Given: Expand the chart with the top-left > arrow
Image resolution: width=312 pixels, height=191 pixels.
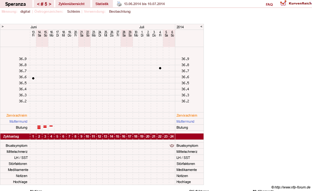Looking at the screenshot, I should [x=3, y=26].
